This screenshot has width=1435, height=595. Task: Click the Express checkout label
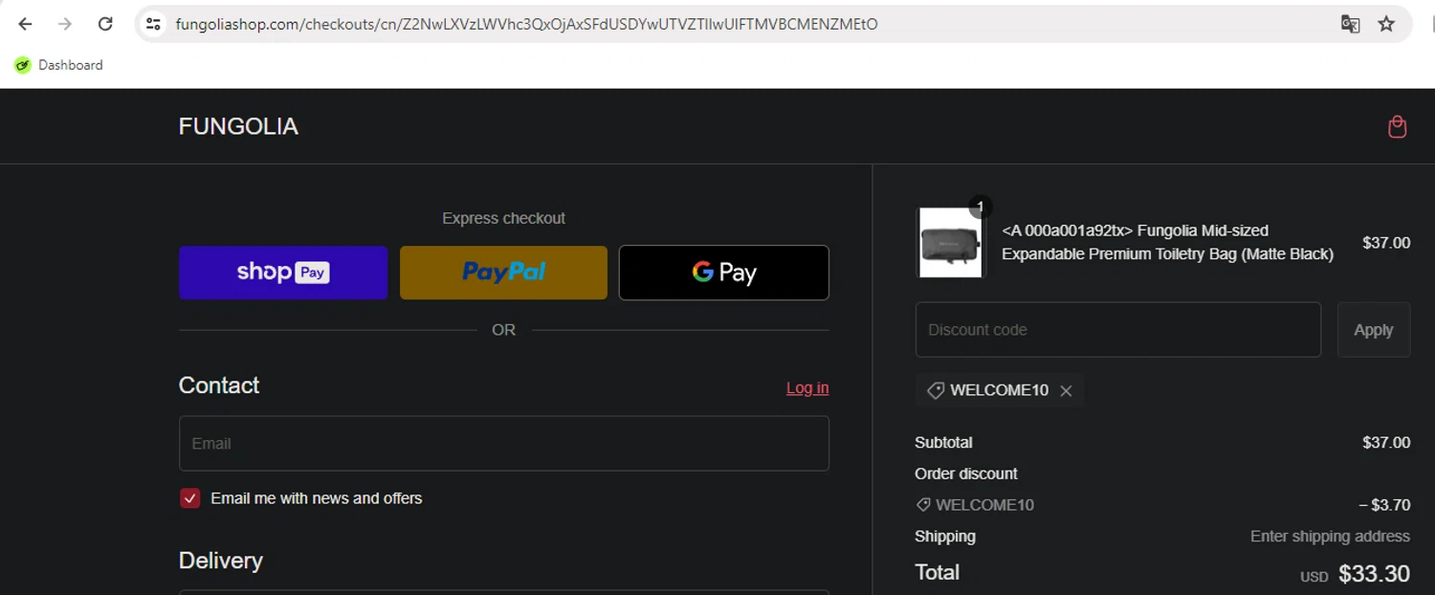[503, 218]
